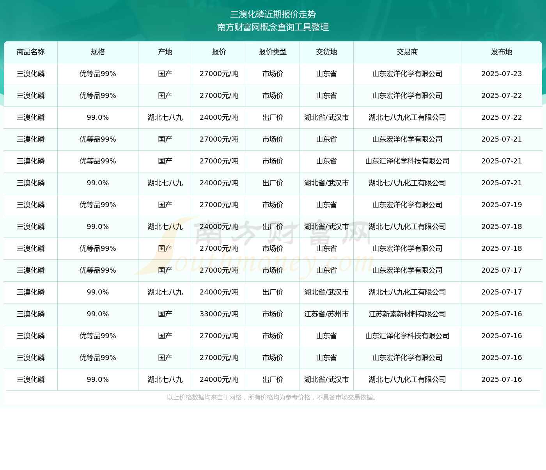Click the delivery place 江苏省/苏州市
Screen dimensions: 546x470
327,314
